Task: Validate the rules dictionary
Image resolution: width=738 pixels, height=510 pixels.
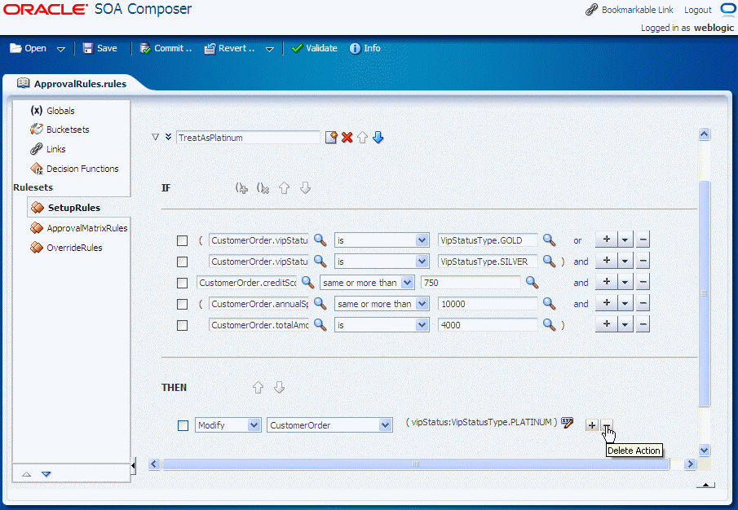Action: (x=315, y=48)
